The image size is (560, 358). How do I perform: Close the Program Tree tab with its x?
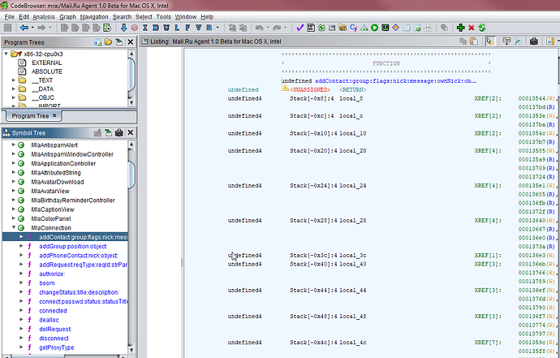pos(54,115)
